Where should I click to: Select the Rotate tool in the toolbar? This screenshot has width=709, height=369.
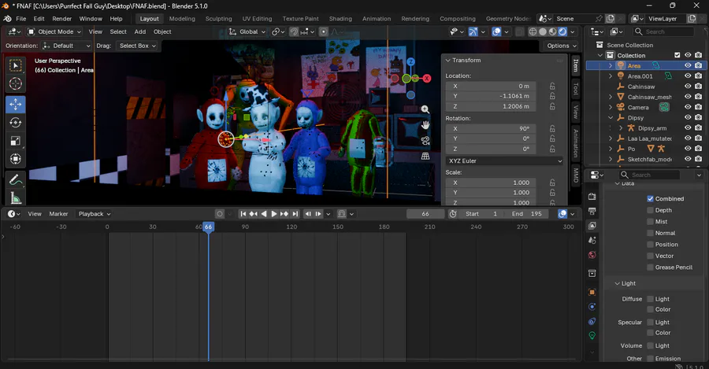point(16,123)
